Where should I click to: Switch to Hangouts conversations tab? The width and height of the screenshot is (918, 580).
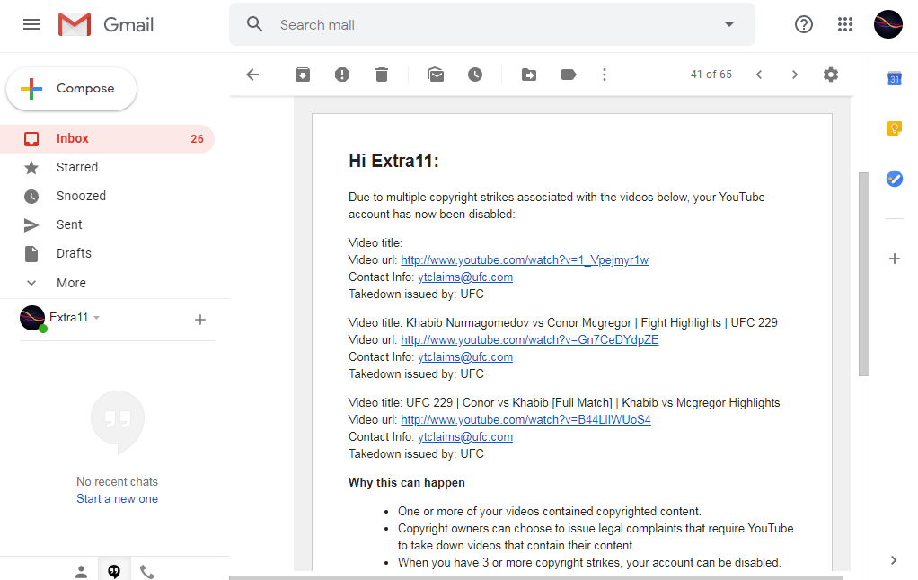[114, 571]
